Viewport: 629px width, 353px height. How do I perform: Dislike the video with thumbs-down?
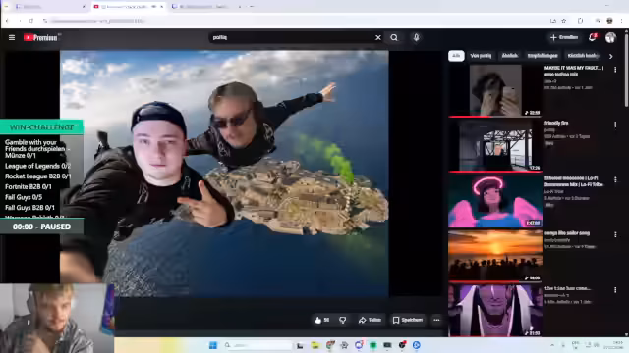[343, 320]
